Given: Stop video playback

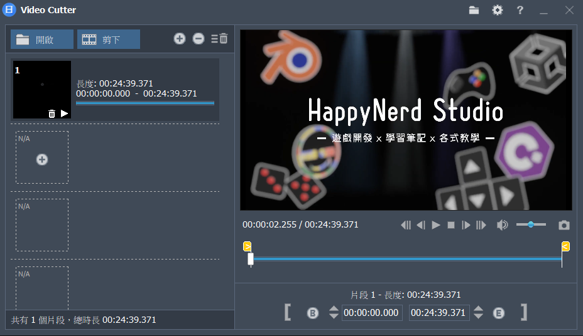Looking at the screenshot, I should (451, 225).
